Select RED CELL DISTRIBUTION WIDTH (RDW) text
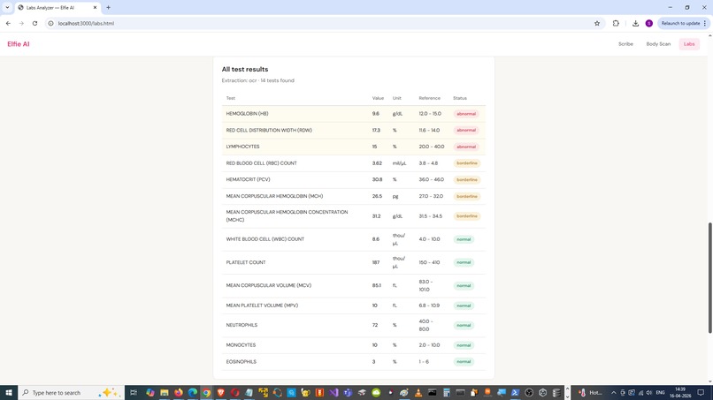 click(x=269, y=131)
